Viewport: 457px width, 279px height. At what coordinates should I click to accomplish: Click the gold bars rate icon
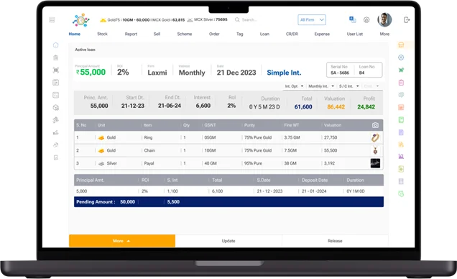(x=103, y=20)
